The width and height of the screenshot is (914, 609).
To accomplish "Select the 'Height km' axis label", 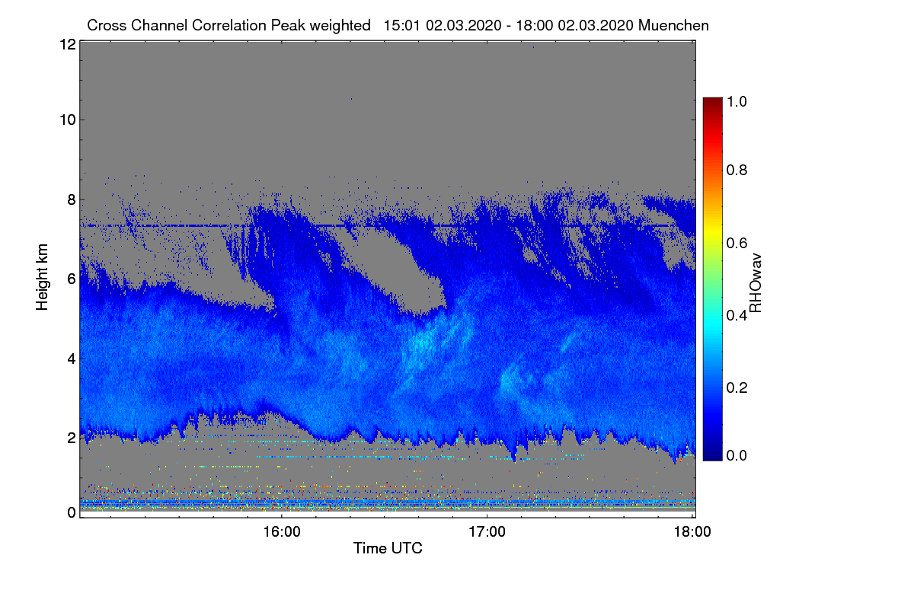I will tap(42, 276).
